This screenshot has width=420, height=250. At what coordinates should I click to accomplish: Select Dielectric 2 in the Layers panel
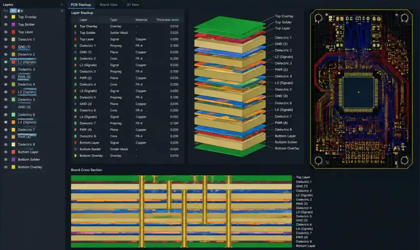[26, 55]
